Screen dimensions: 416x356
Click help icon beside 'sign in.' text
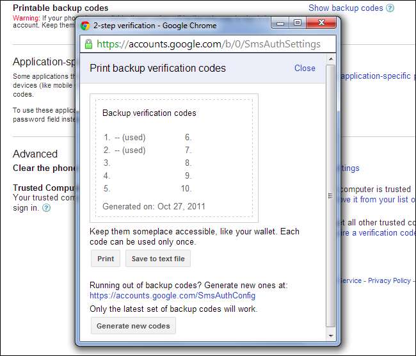tap(47, 207)
